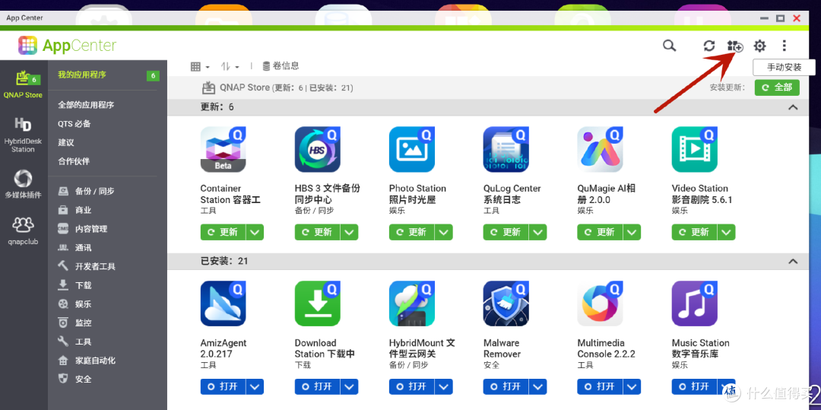Click HybridMount app icon
Screen dimensions: 821x410
[x=411, y=304]
